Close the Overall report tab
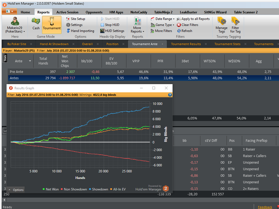 click(x=98, y=44)
